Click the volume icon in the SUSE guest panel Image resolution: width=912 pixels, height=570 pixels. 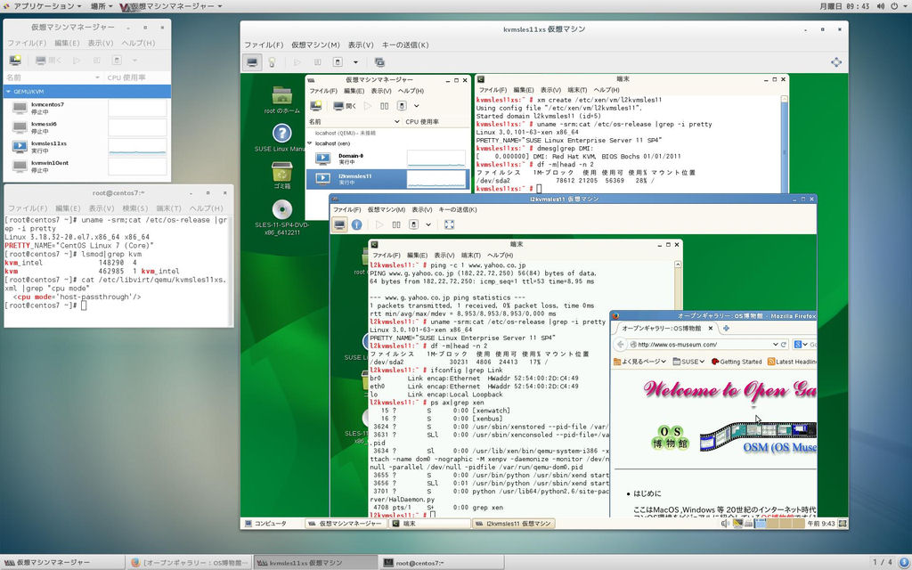pos(725,524)
